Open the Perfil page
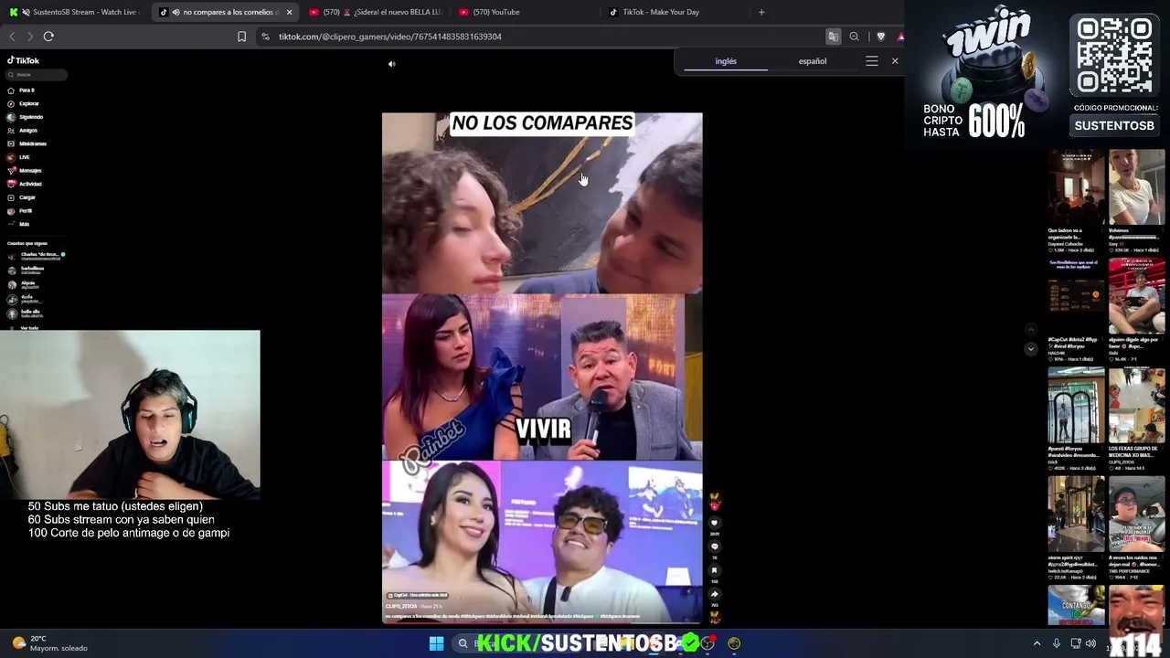1170x658 pixels. (x=19, y=211)
